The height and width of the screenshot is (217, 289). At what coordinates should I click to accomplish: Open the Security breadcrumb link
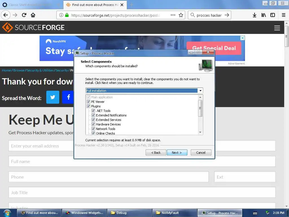62,70
